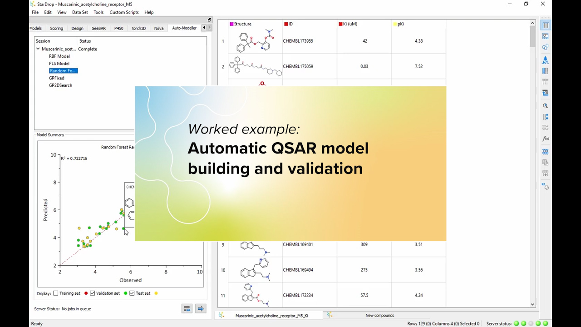Switch to the Design tab
Image resolution: width=581 pixels, height=327 pixels.
77,28
